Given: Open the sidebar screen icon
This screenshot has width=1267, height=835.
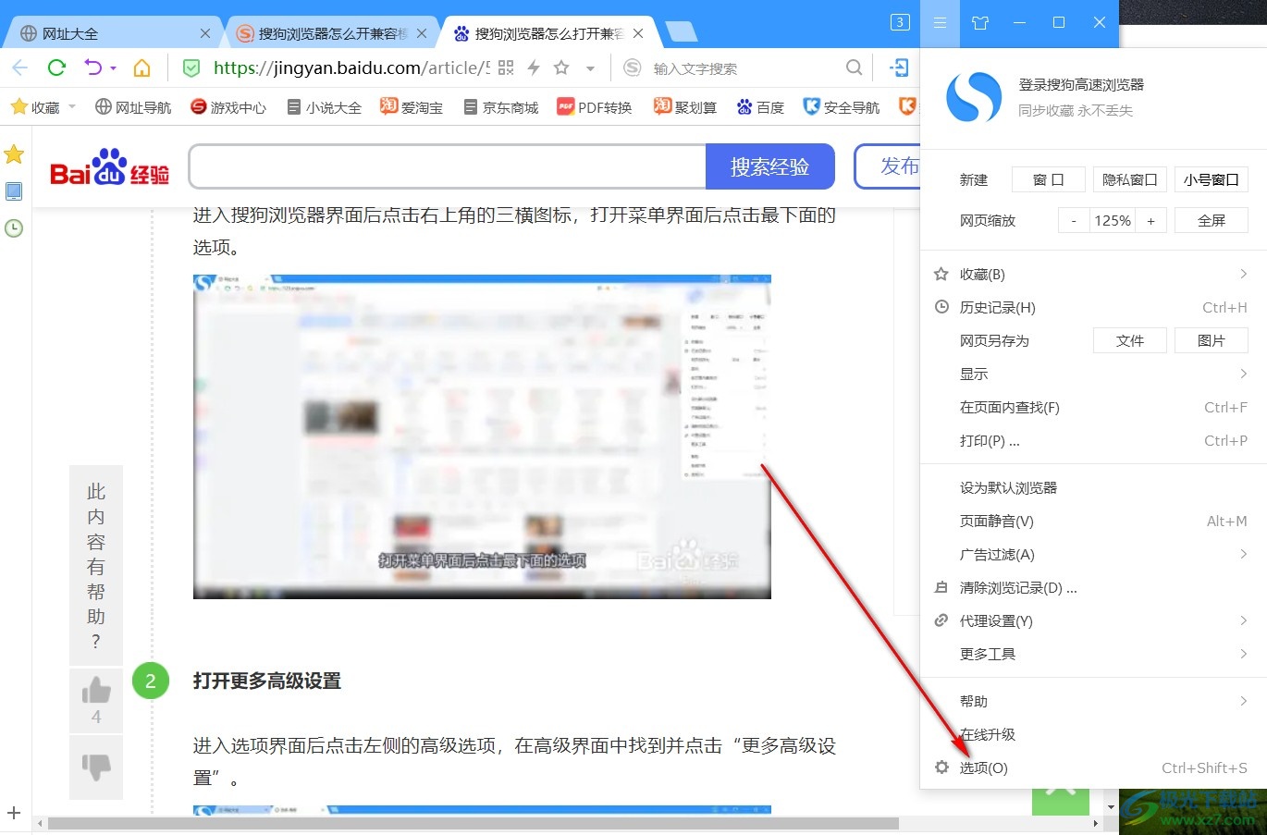Looking at the screenshot, I should (x=14, y=191).
